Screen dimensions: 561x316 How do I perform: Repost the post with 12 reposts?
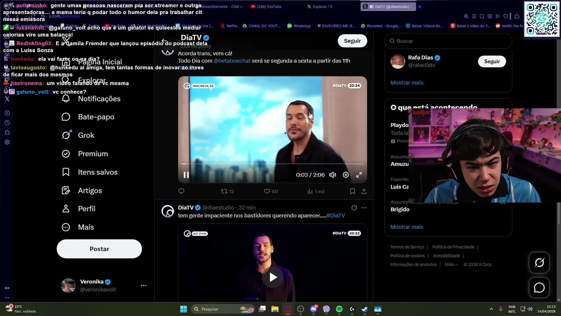[227, 191]
